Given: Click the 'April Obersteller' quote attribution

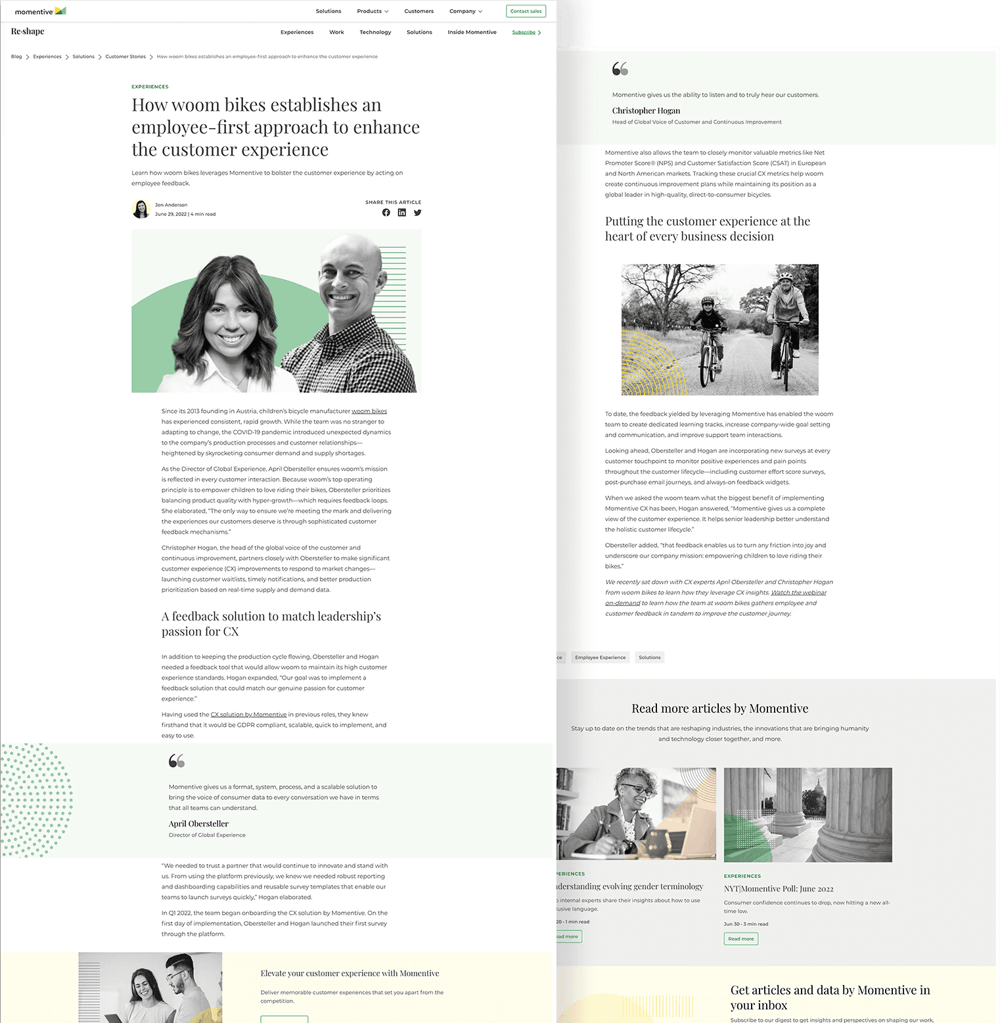Looking at the screenshot, I should pyautogui.click(x=198, y=824).
